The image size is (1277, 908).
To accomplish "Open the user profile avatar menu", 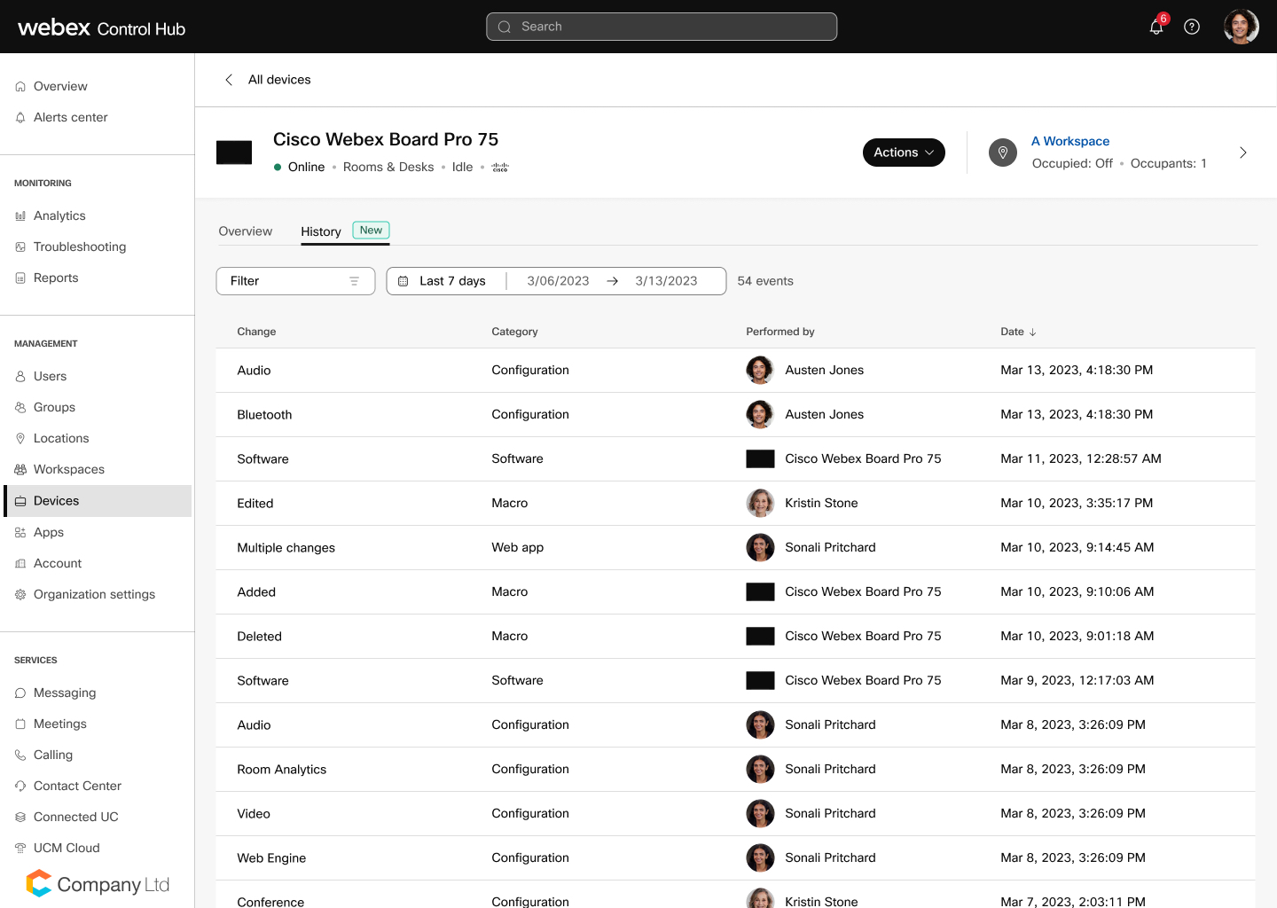I will [1241, 27].
